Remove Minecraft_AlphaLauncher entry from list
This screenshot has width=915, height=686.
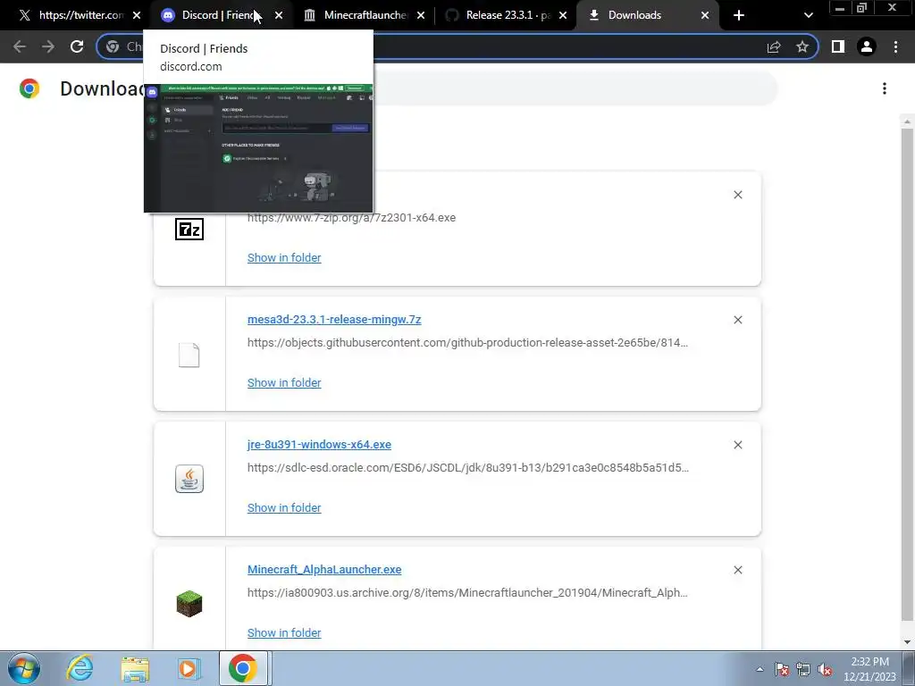tap(738, 570)
